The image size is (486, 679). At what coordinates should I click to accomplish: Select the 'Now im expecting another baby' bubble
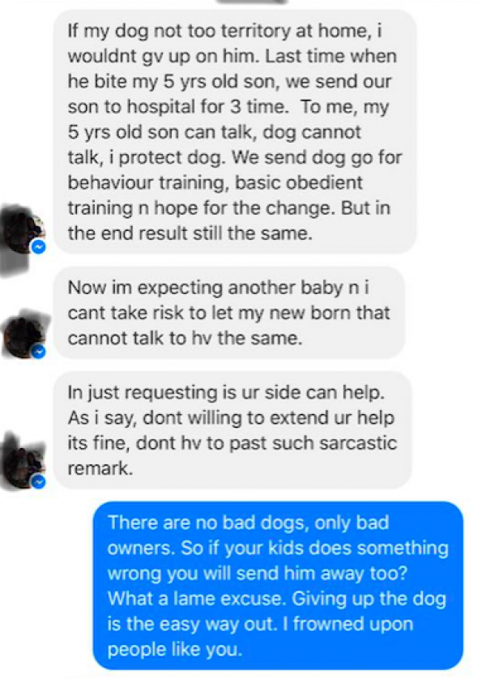click(229, 313)
